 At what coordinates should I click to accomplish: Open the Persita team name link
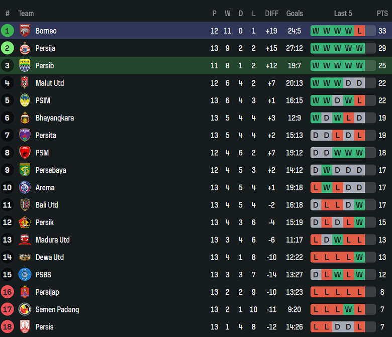pos(46,136)
